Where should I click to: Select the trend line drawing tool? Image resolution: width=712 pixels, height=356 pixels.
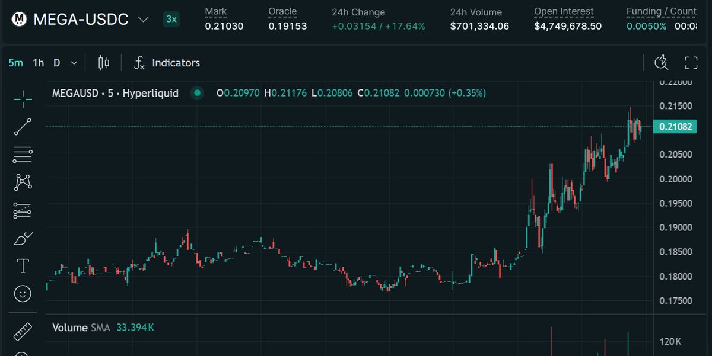coord(23,127)
